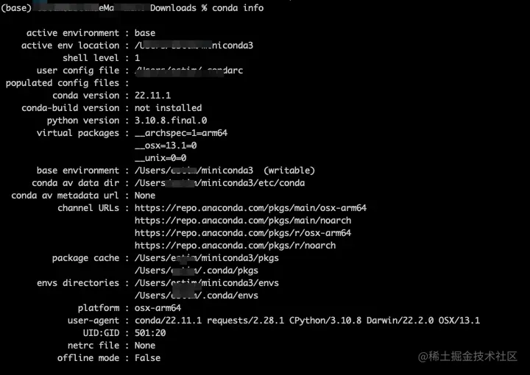Click the platform value osx-arm64

point(158,308)
